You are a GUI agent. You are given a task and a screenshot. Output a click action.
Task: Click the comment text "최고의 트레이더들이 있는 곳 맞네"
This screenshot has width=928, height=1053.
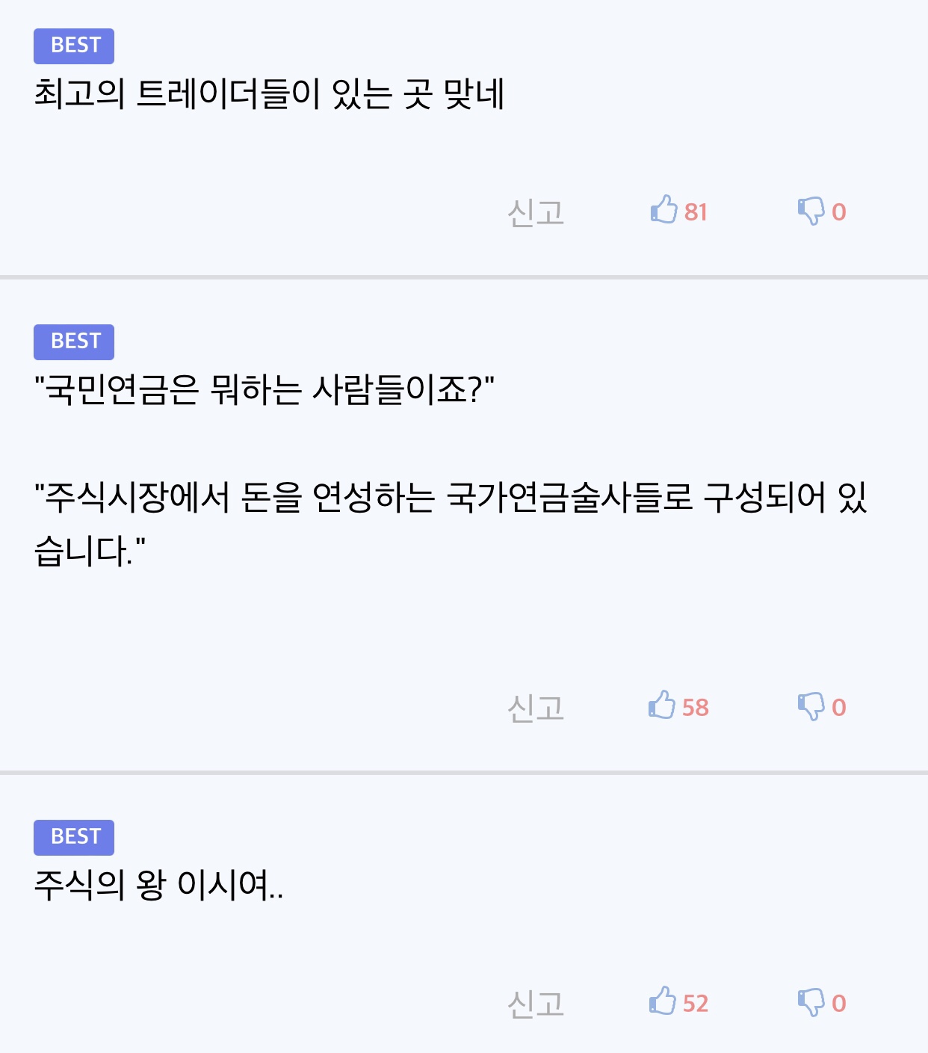pos(269,95)
